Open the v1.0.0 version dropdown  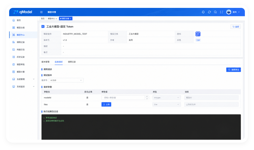click(66, 80)
